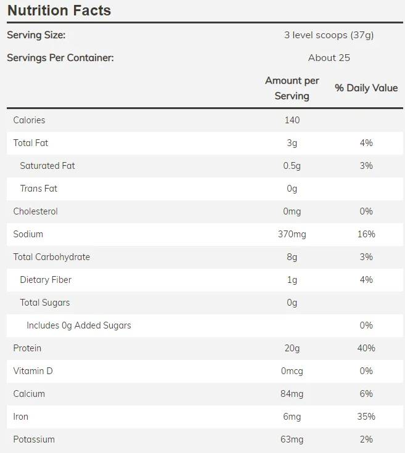This screenshot has width=405, height=453.
Task: Click the Sodium 370mg amount
Action: click(292, 234)
